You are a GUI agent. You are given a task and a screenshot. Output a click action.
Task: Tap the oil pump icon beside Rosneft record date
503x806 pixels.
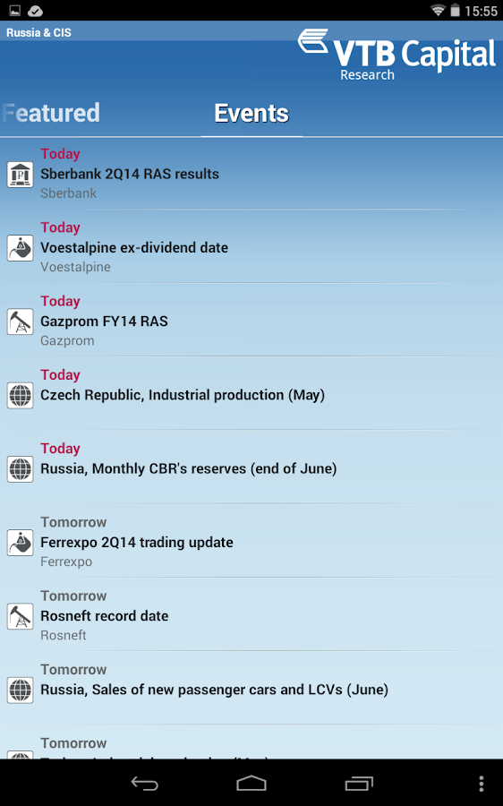(x=20, y=616)
